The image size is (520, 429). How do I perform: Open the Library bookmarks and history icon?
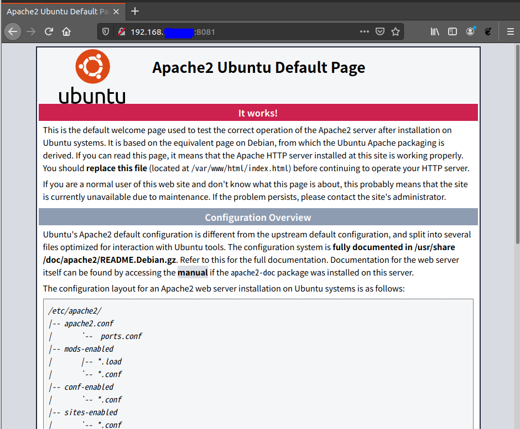coord(435,32)
